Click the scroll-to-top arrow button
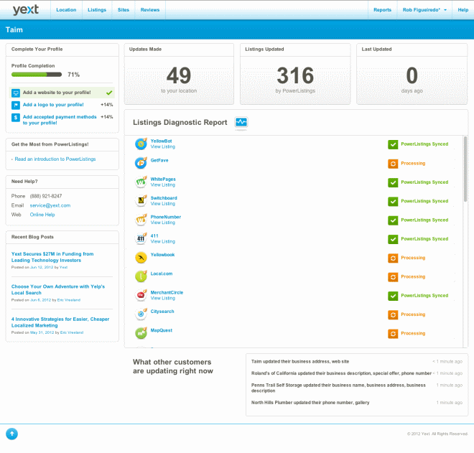 coord(11,434)
